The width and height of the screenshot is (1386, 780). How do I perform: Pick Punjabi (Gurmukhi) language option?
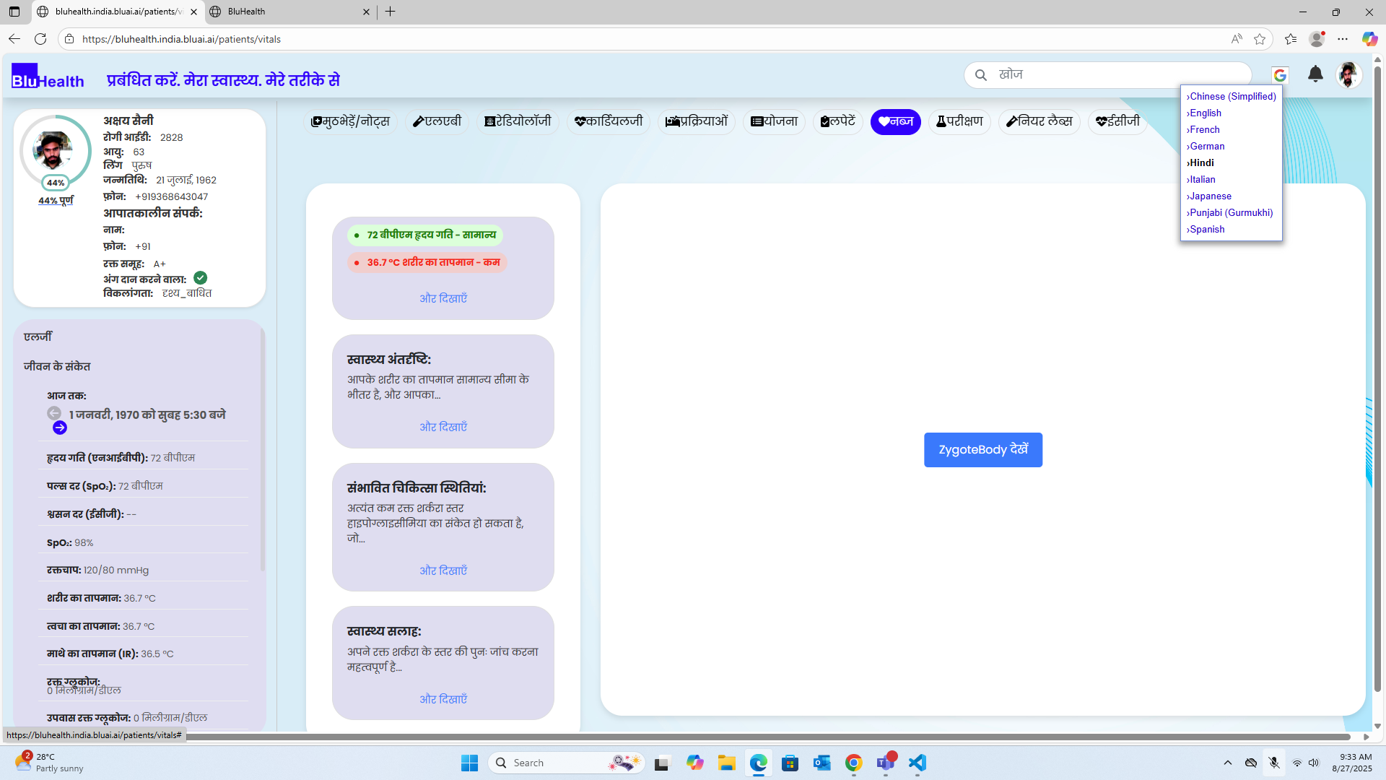click(1231, 212)
